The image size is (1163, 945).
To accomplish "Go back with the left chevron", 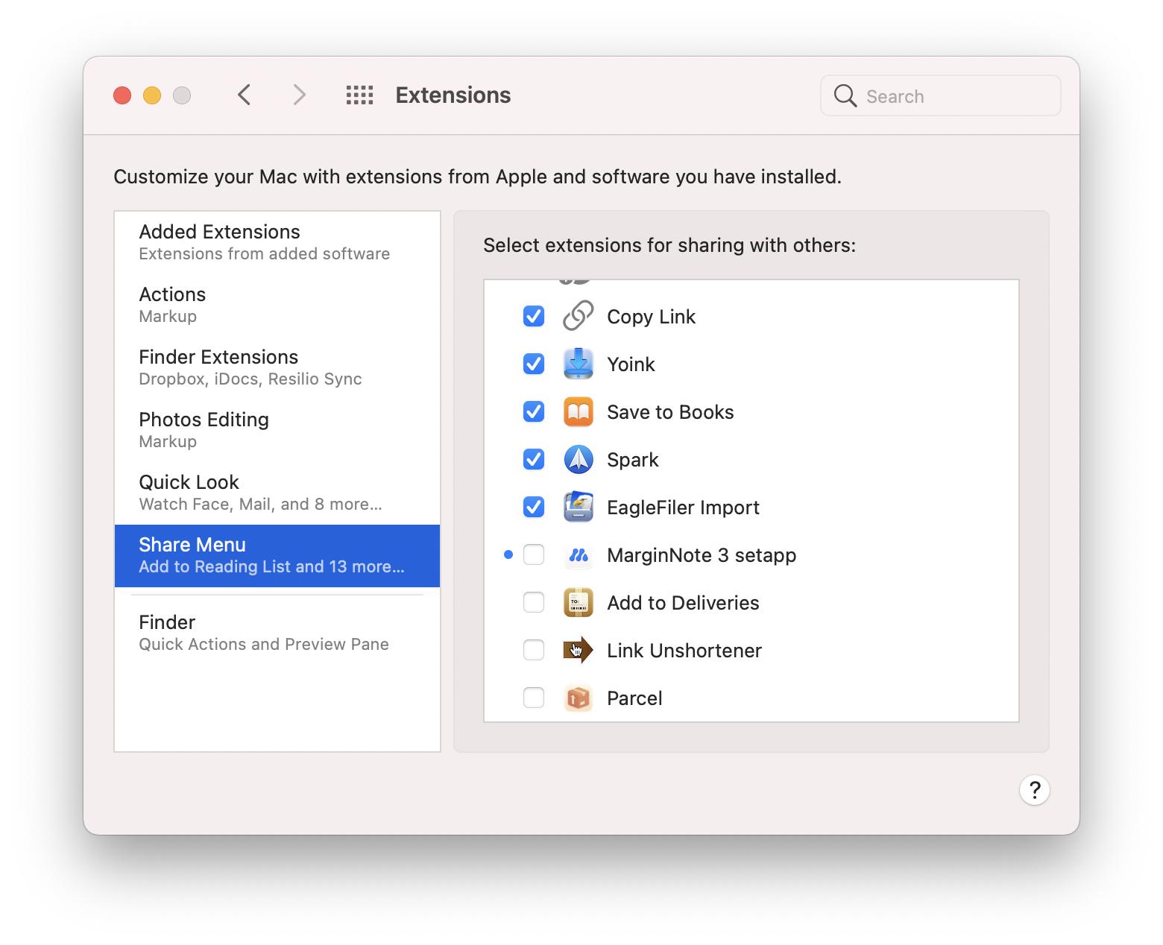I will click(x=244, y=95).
